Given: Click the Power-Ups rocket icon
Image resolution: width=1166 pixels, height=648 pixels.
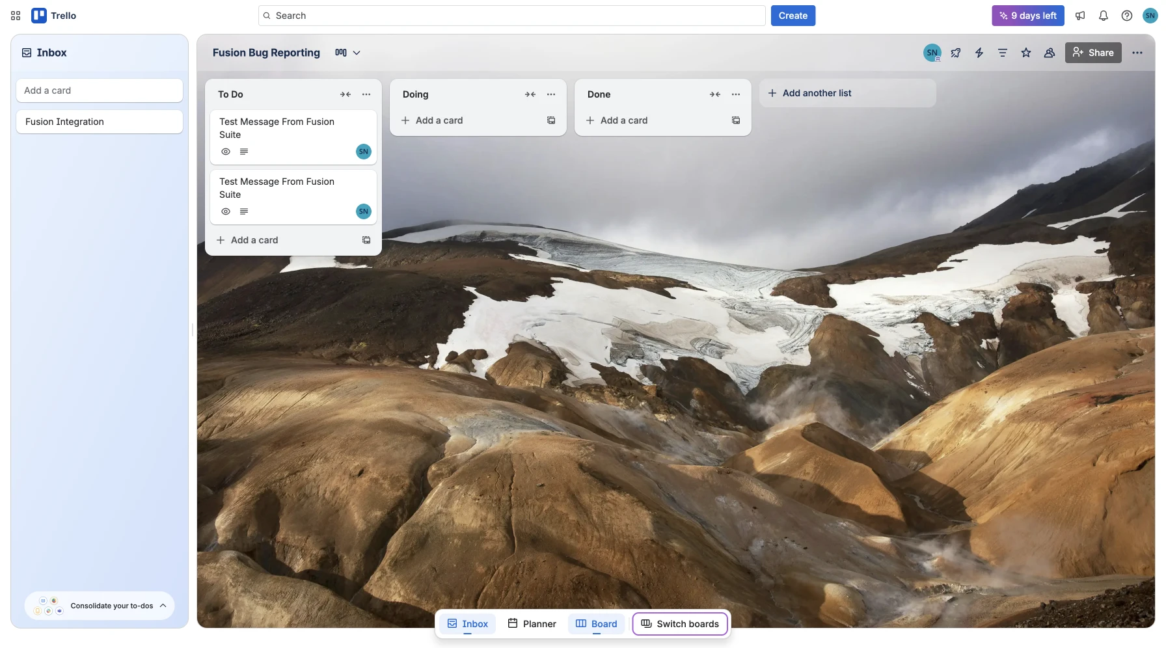Looking at the screenshot, I should click(956, 53).
